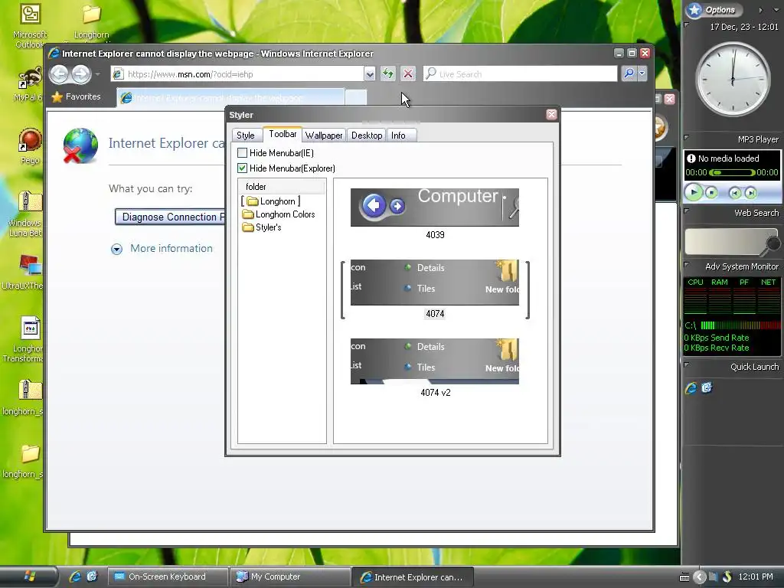Switch to the On-Screen Keyboard taskbar button
Viewport: 784px width, 588px height.
(x=168, y=577)
